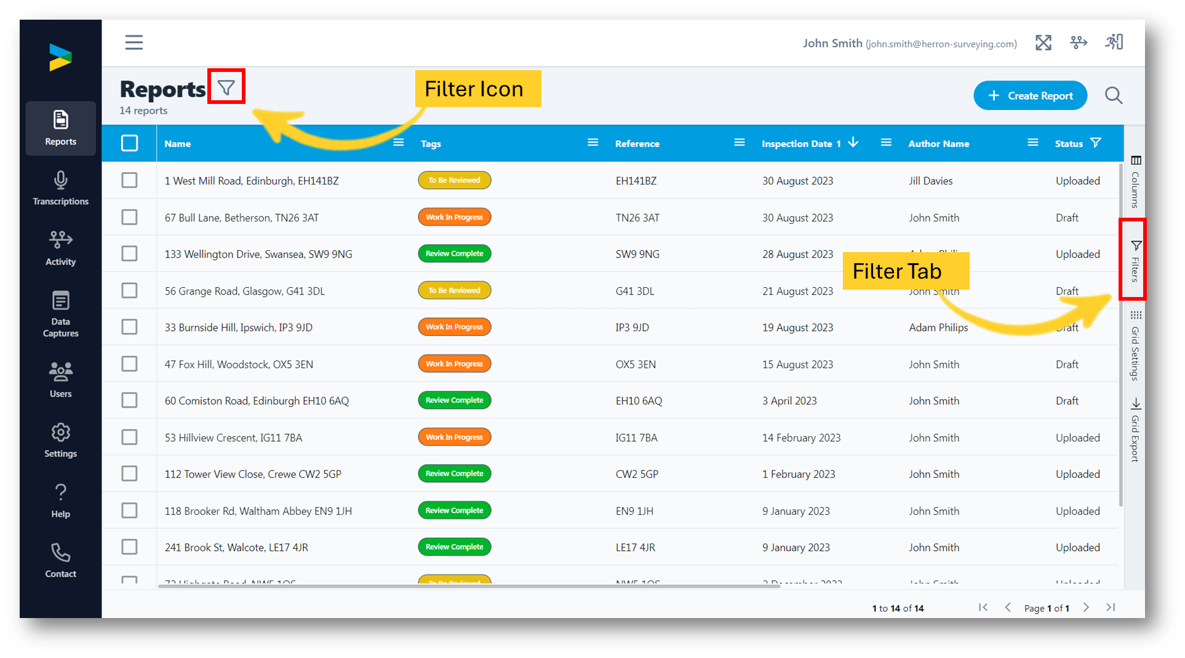Select 133 Wellington Drive row checkbox
Viewport: 1185px width, 658px height.
[x=129, y=253]
